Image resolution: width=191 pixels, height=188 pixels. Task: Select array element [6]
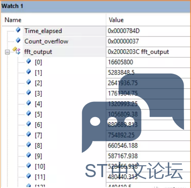pos(38,125)
